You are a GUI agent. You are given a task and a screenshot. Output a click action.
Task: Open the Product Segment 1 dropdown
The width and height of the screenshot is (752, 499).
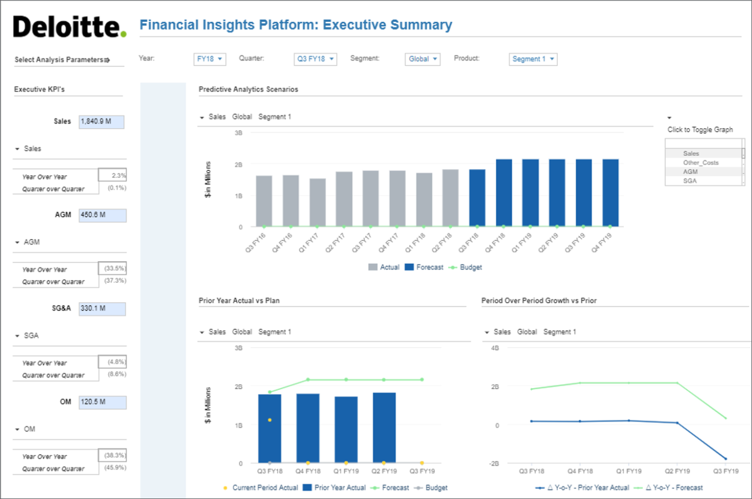point(533,59)
